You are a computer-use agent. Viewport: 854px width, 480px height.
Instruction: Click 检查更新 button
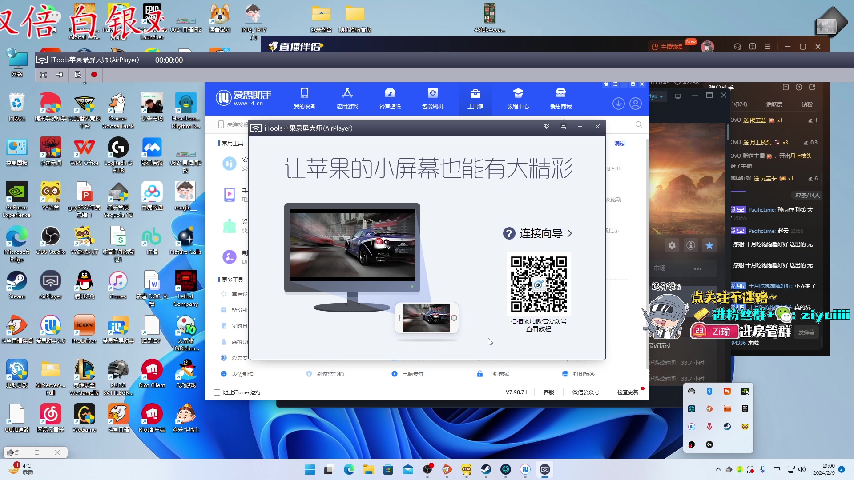[628, 392]
